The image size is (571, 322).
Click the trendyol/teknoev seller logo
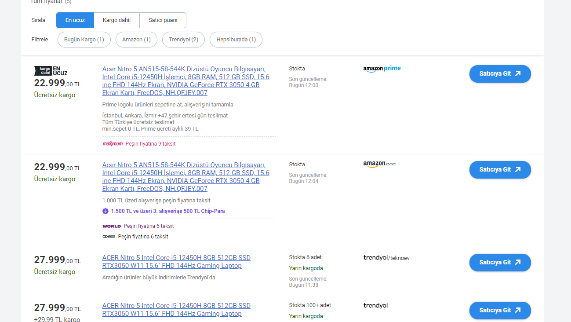(386, 258)
